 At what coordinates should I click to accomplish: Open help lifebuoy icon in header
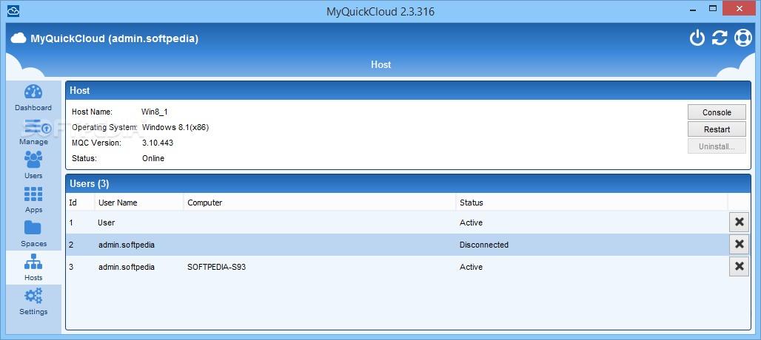click(x=742, y=38)
